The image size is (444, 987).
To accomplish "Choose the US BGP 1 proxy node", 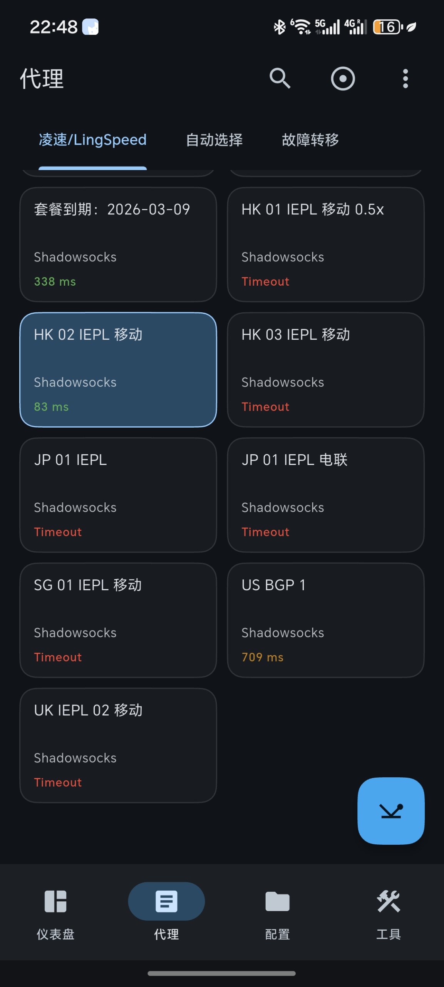I will point(326,620).
